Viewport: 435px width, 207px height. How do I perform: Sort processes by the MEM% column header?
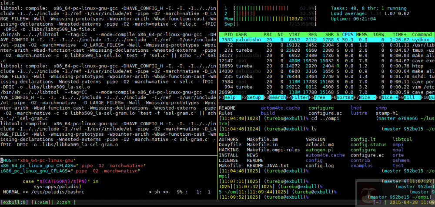pos(362,35)
